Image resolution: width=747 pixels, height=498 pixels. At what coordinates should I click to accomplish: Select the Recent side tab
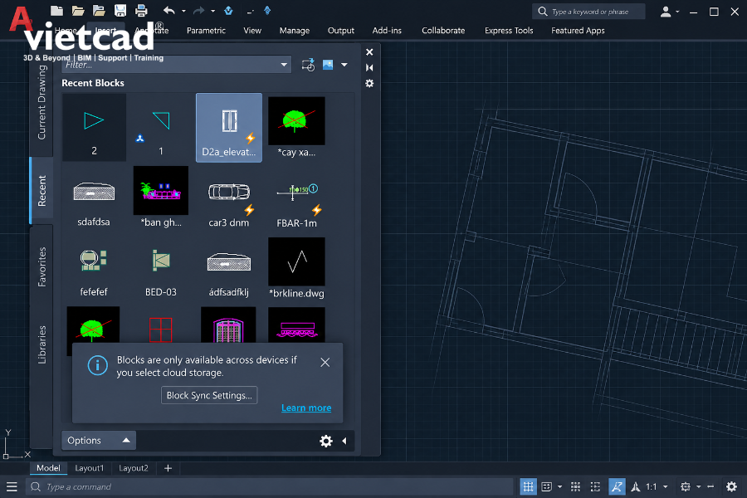[x=42, y=191]
